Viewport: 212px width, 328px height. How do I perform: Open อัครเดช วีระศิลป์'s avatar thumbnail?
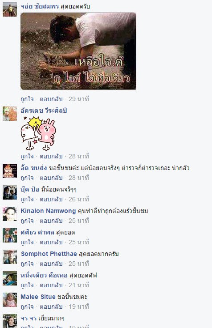pos(10,114)
